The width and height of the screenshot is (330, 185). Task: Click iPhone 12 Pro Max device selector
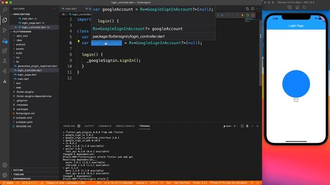[228, 183]
